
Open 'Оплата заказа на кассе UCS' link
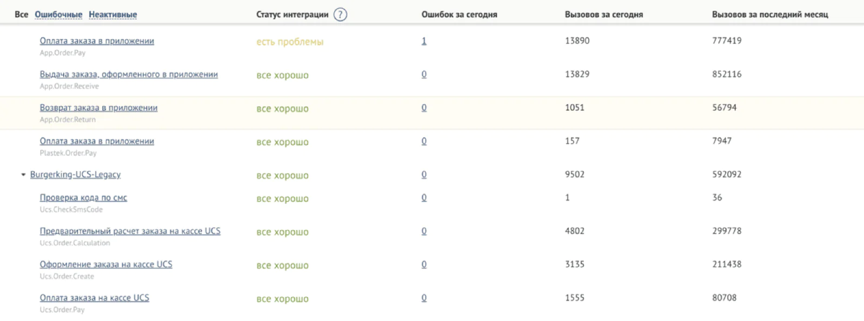click(x=94, y=298)
